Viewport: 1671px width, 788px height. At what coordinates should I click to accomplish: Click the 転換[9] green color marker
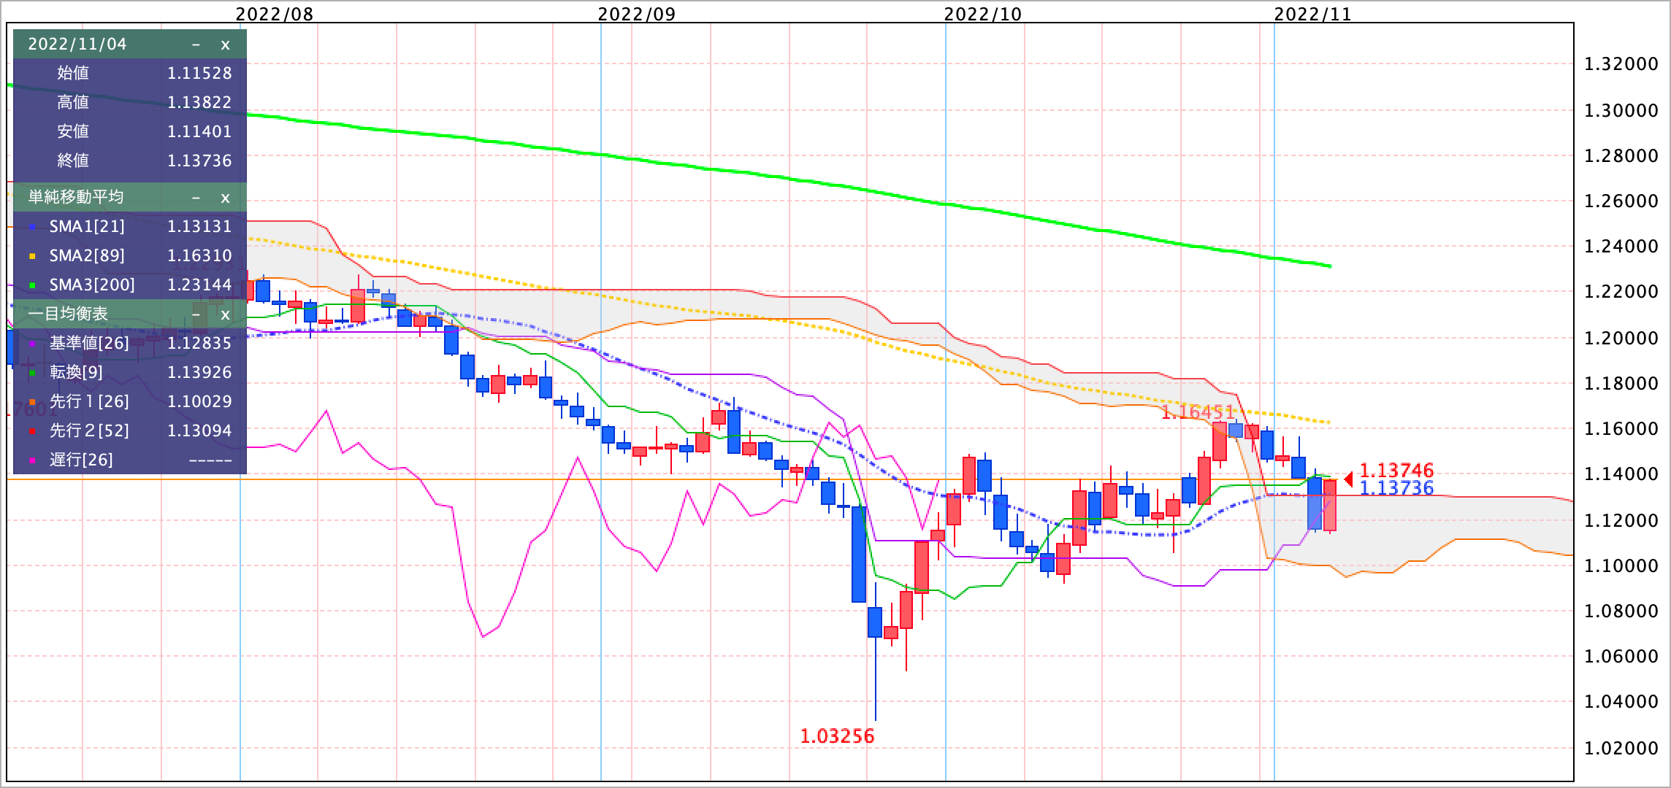(32, 373)
